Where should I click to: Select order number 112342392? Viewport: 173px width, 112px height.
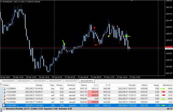click(11, 99)
